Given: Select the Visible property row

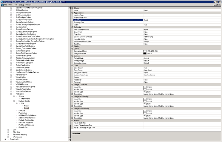Looking at the screenshot, I should coord(147,25).
